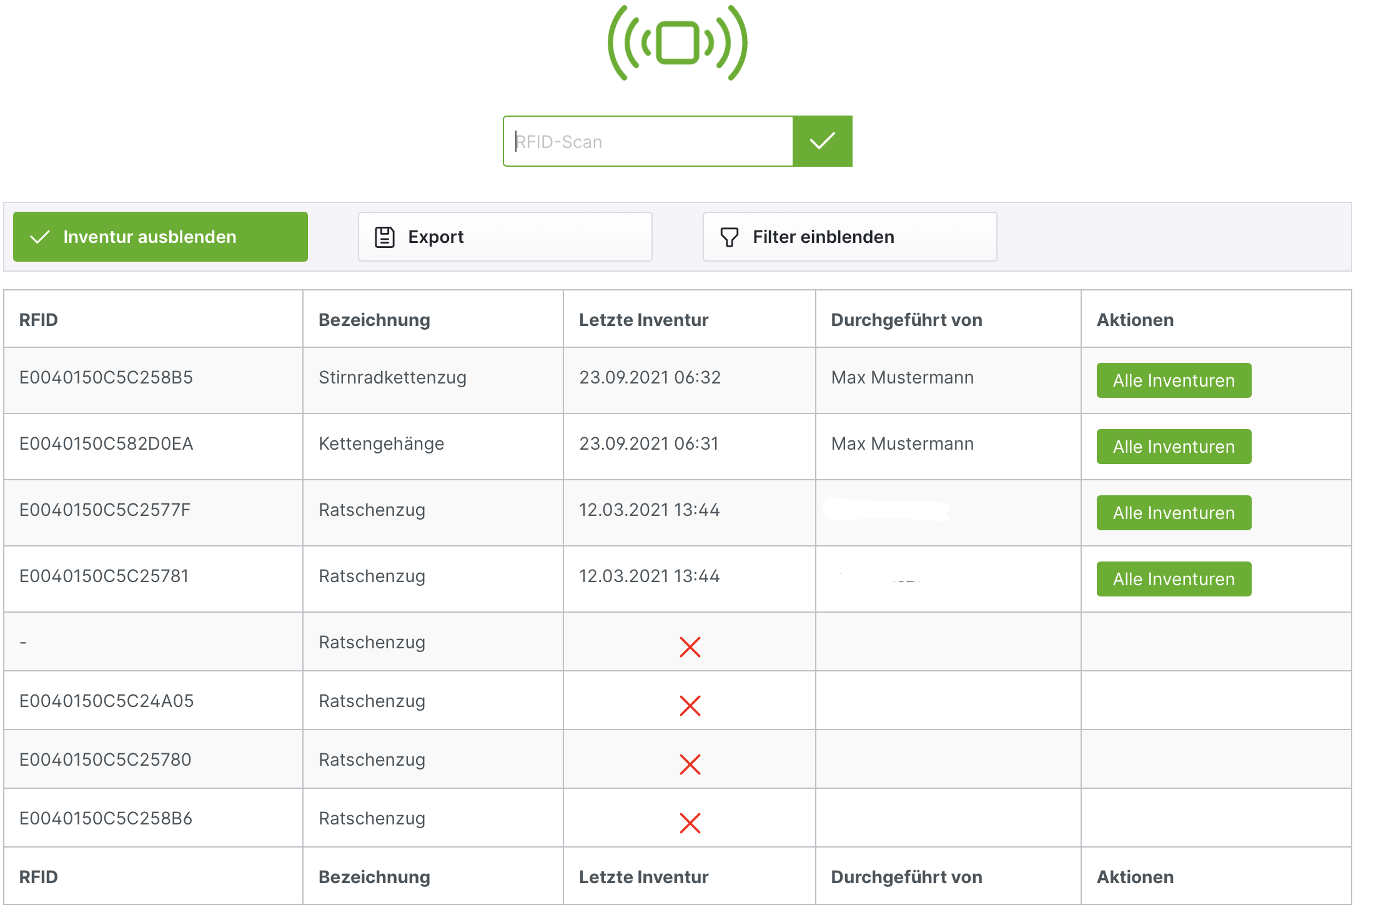Open Alle Inventuren for Stirnradkettenzug
The image size is (1376, 920).
[x=1173, y=380]
